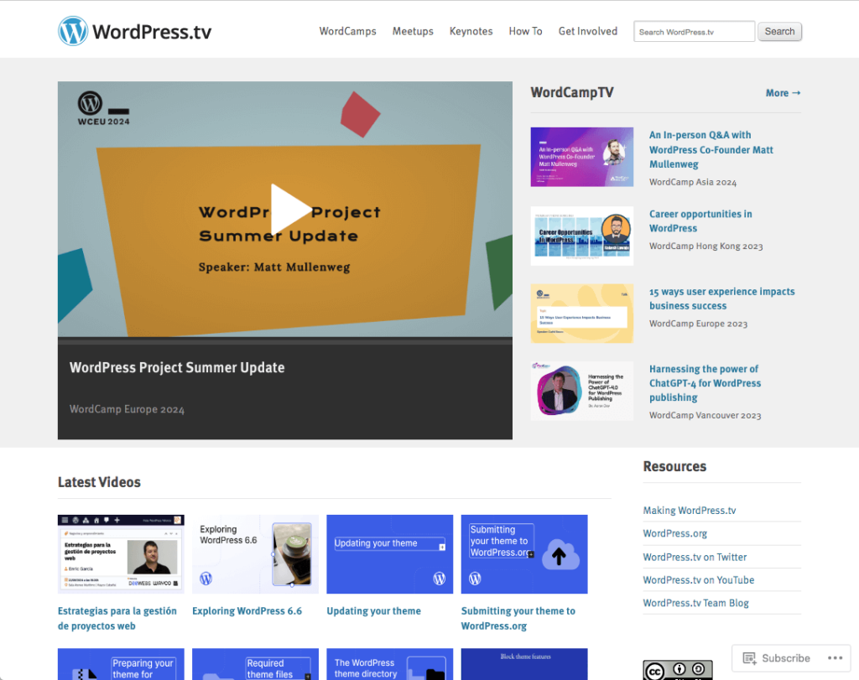
Task: Open the How To menu
Action: point(525,31)
